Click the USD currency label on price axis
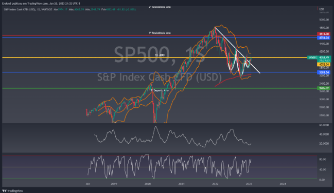 click(x=322, y=9)
